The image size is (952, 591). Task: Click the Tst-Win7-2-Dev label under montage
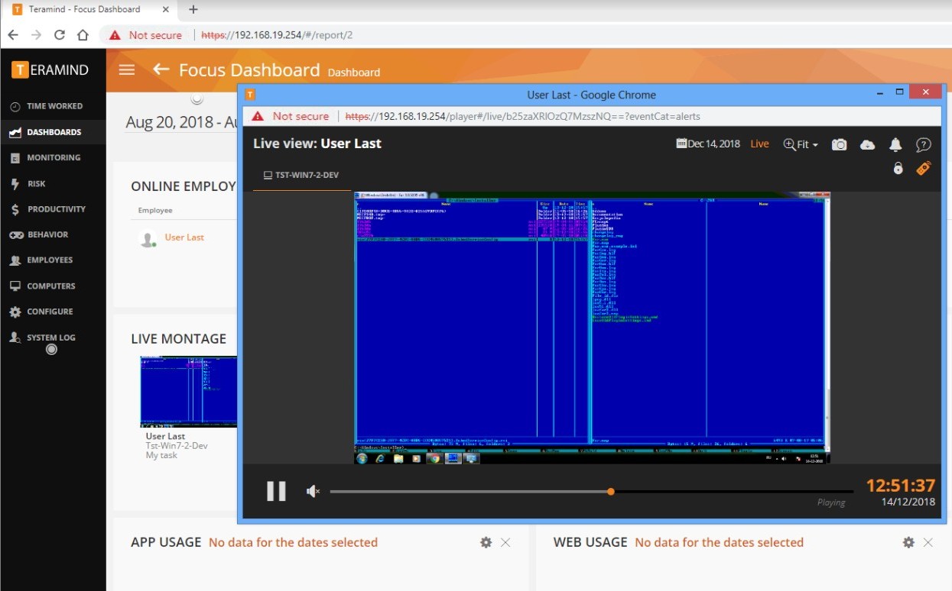[177, 446]
